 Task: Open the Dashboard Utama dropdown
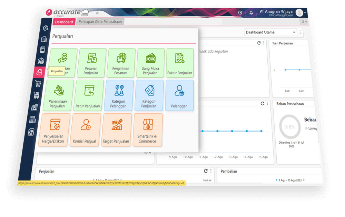click(270, 32)
